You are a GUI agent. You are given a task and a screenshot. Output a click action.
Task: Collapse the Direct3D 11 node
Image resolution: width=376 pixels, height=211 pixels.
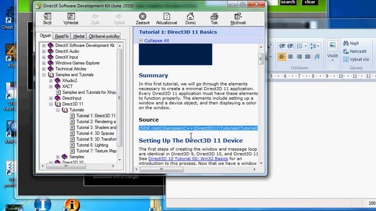click(51, 104)
